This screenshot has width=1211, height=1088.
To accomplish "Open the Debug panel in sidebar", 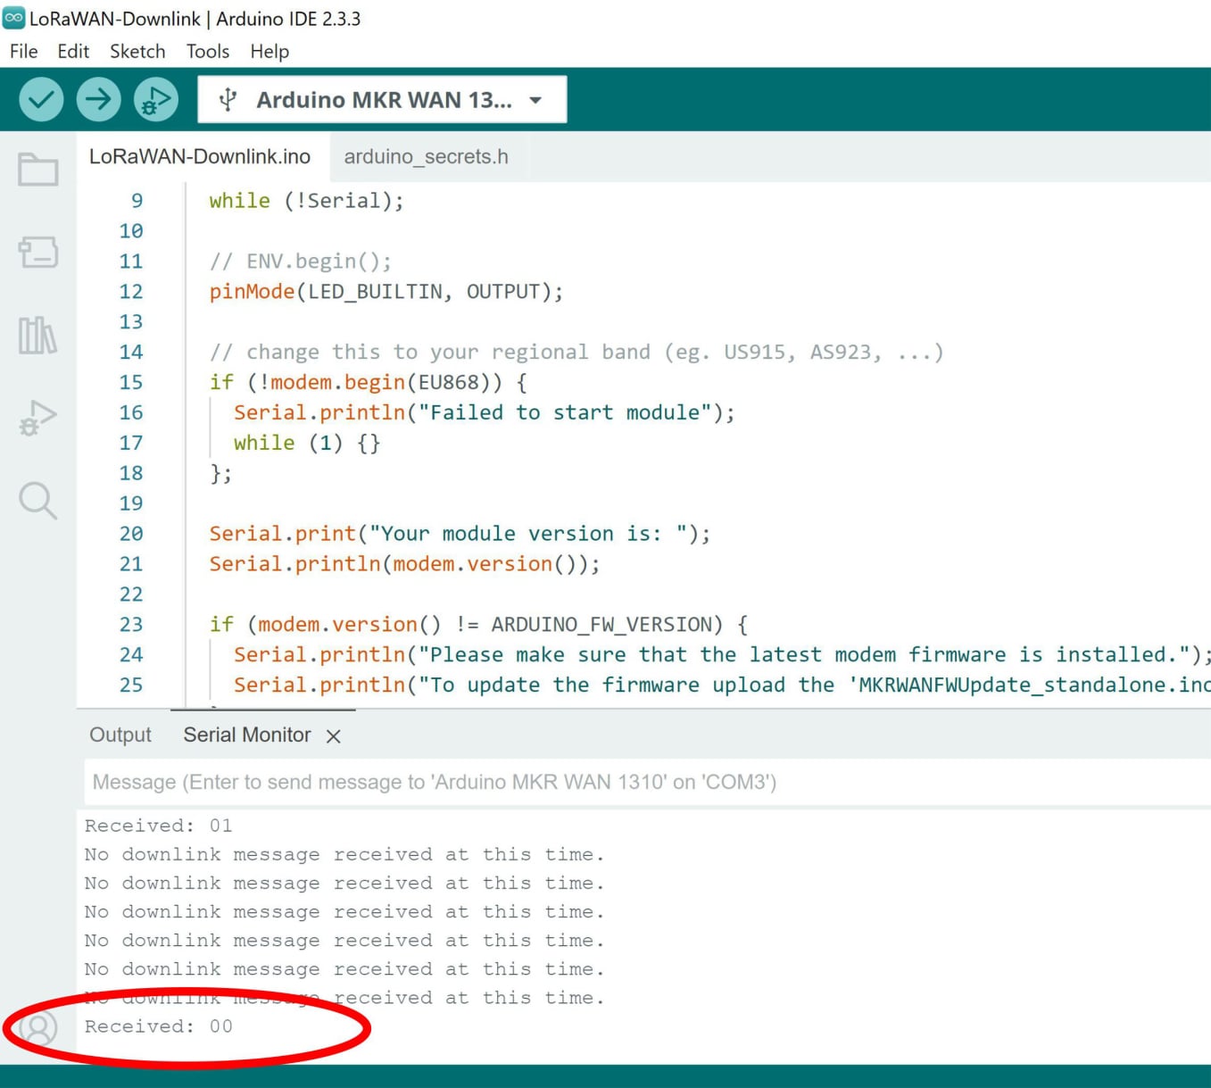I will pos(38,418).
